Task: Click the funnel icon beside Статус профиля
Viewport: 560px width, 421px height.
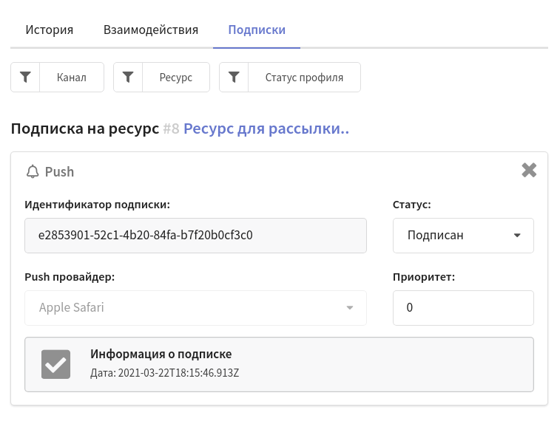Action: 234,77
